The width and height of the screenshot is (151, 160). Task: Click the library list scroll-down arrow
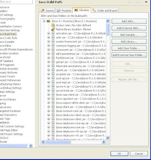click(x=108, y=138)
